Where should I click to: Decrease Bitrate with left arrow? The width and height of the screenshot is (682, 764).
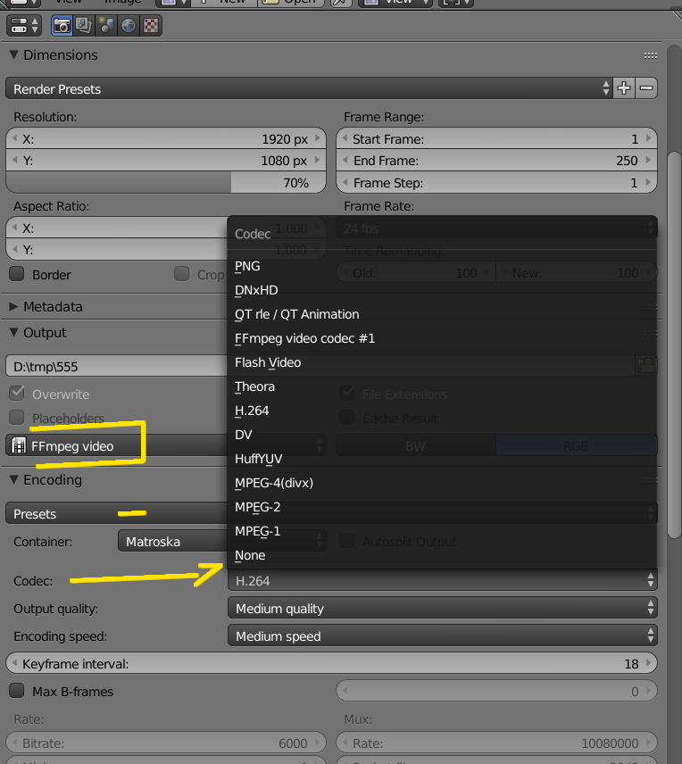14,743
